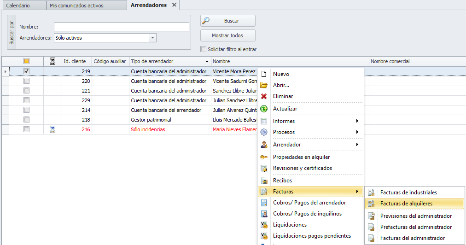
Task: Click the Cobros/Pagos de inquilinos icon
Action: [x=263, y=214]
